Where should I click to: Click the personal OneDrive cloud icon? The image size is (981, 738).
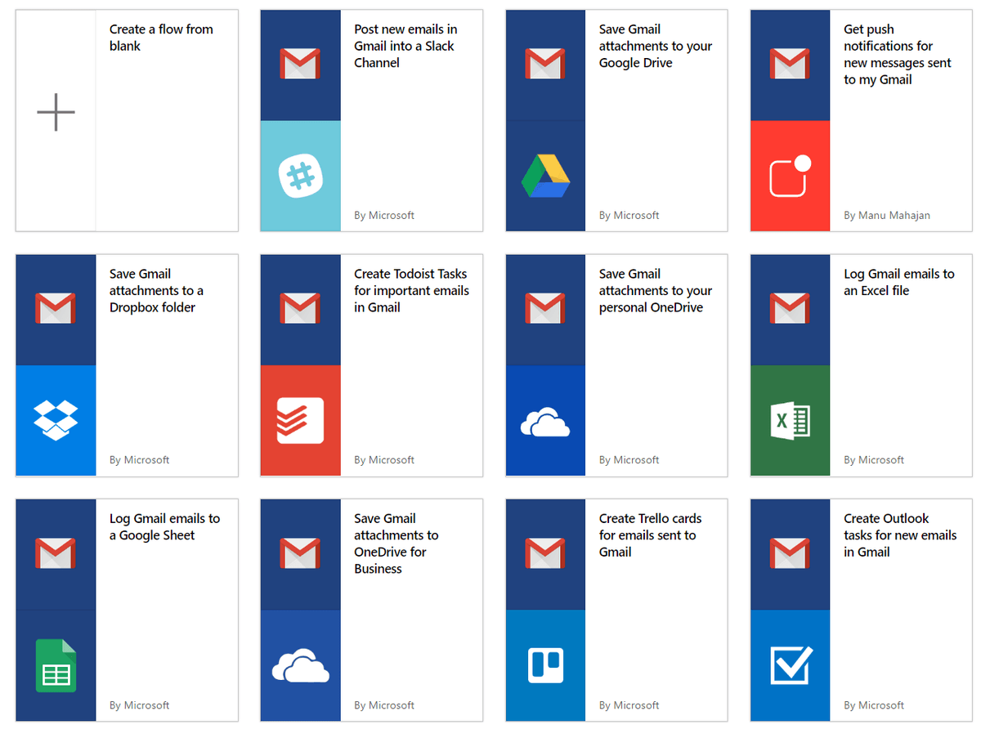point(545,423)
